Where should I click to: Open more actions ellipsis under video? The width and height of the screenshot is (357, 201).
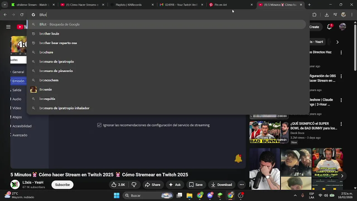tap(242, 185)
